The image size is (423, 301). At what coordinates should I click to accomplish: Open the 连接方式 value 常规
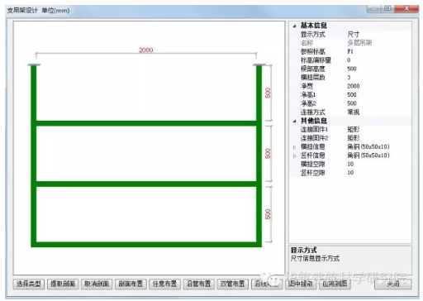tap(354, 112)
